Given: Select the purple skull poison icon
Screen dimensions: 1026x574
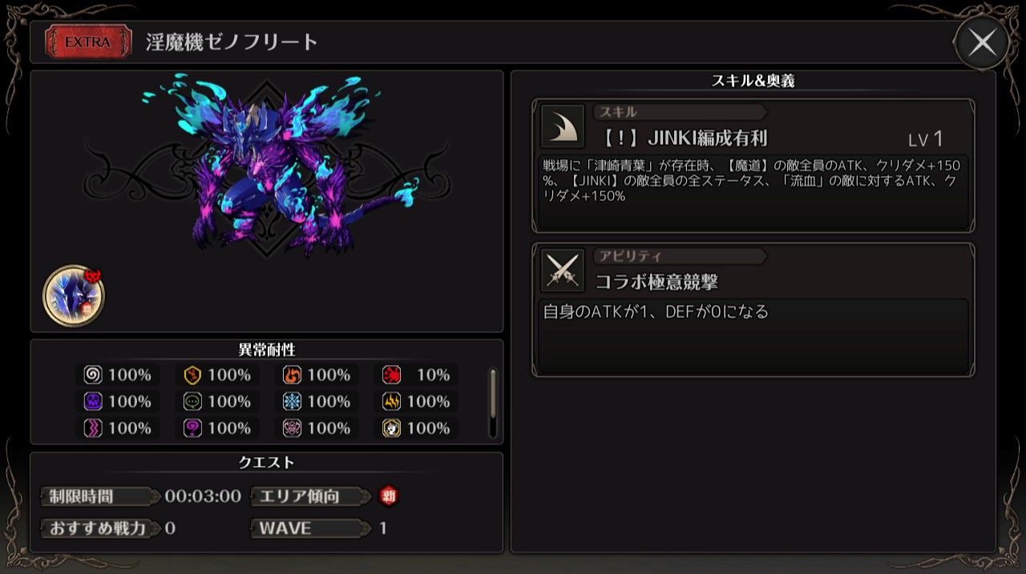Looking at the screenshot, I should [93, 401].
